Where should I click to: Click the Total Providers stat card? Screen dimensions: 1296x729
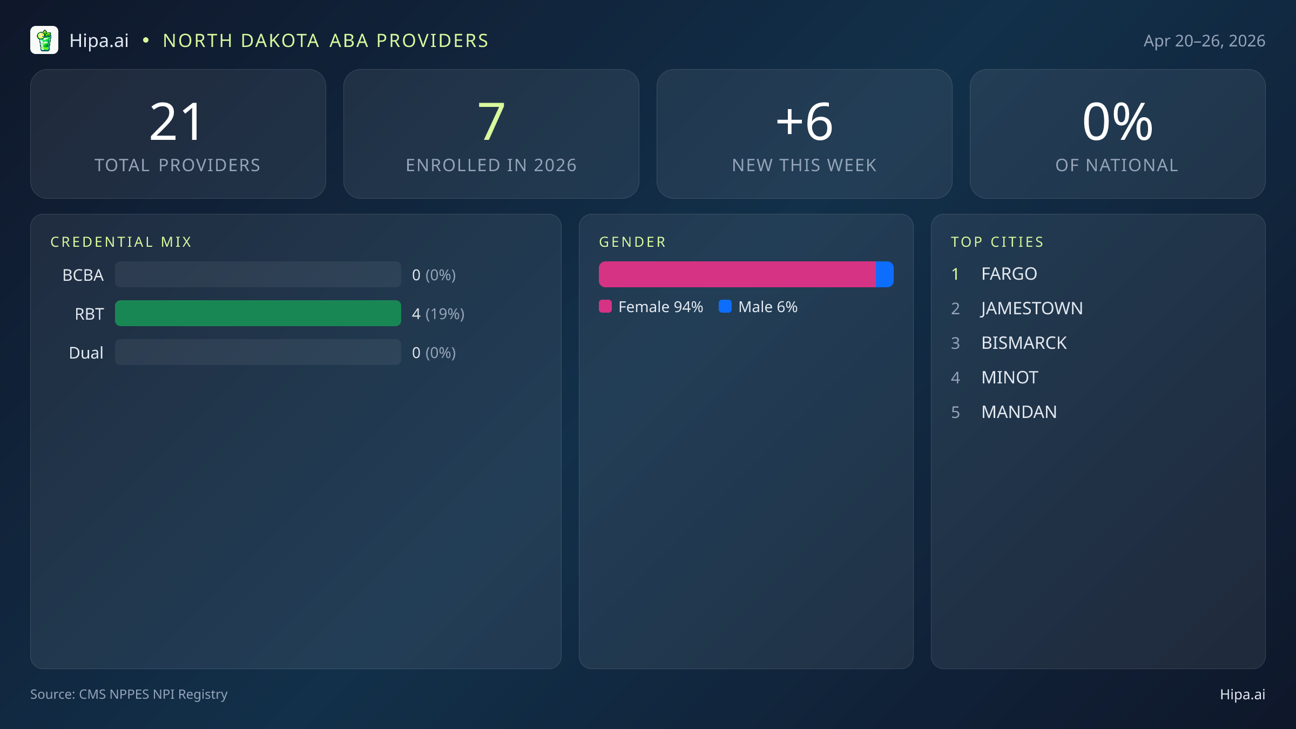178,133
